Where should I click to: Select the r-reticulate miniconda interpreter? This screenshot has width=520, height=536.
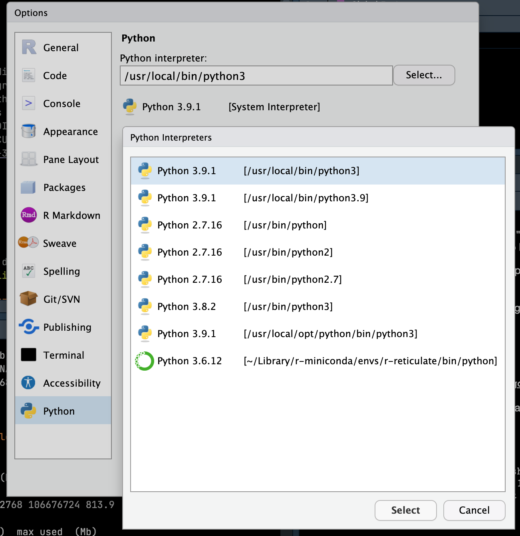[320, 361]
